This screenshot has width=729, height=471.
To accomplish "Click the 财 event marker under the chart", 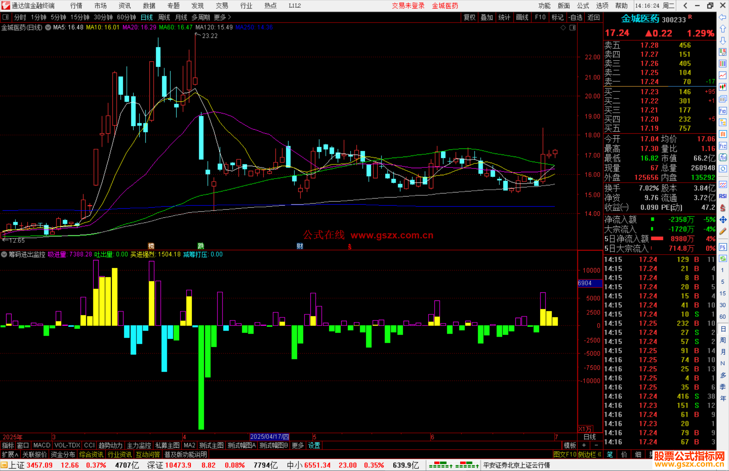I will click(x=300, y=246).
